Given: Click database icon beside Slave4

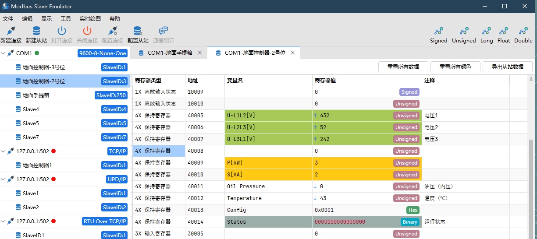Looking at the screenshot, I should [18, 109].
